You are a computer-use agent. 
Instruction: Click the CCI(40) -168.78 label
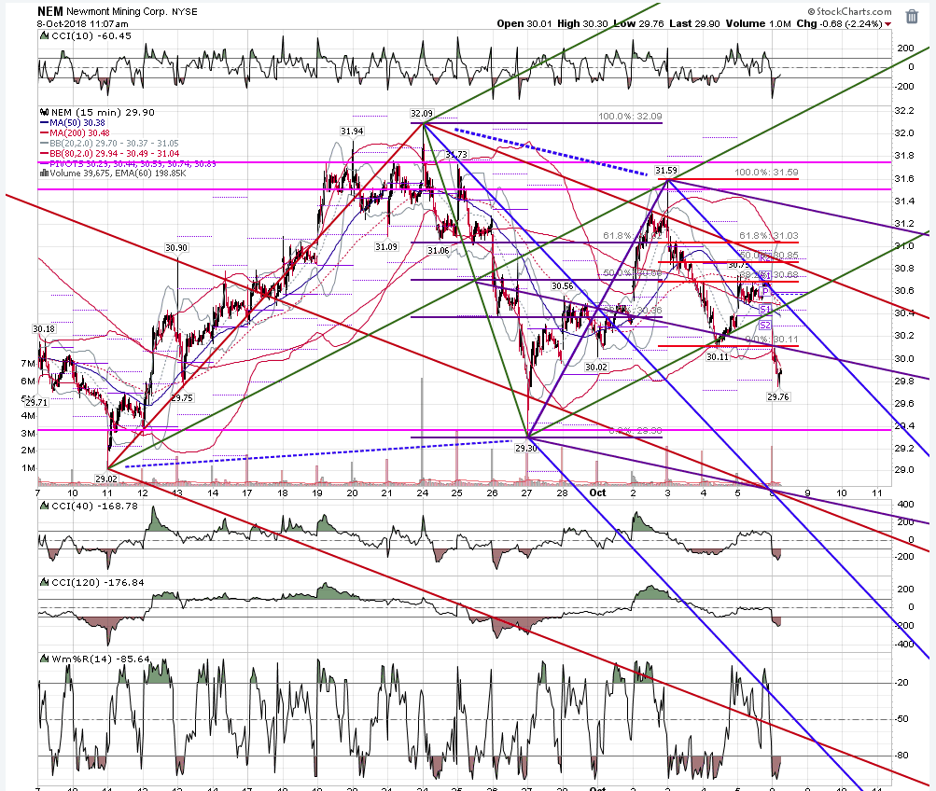coord(95,506)
